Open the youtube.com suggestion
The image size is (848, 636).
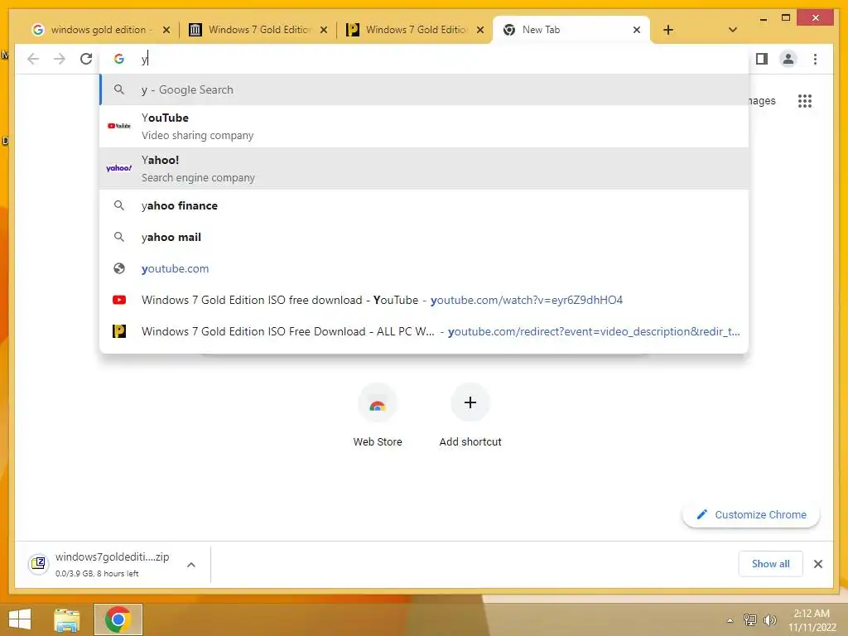pyautogui.click(x=425, y=269)
